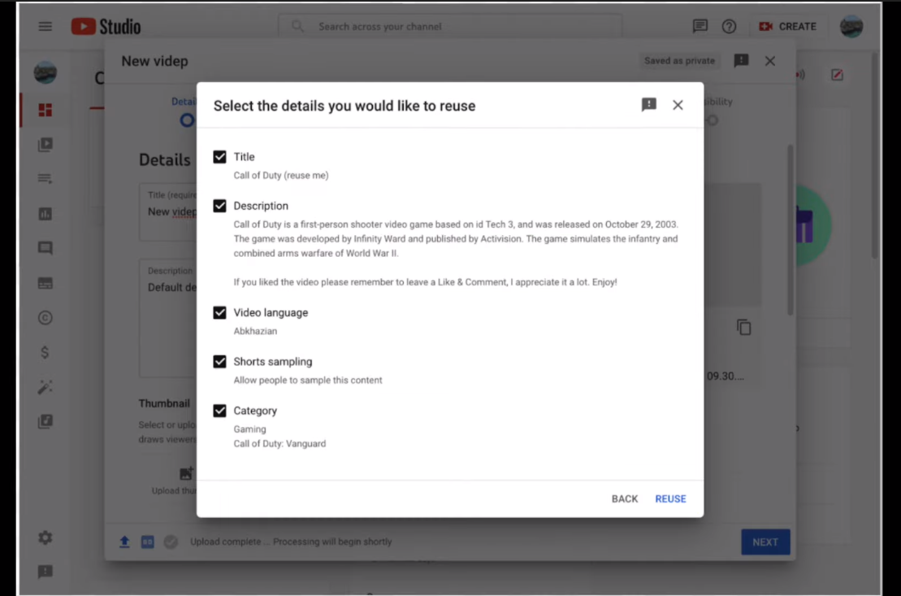Open the help question mark icon
The width and height of the screenshot is (901, 596).
(x=730, y=27)
